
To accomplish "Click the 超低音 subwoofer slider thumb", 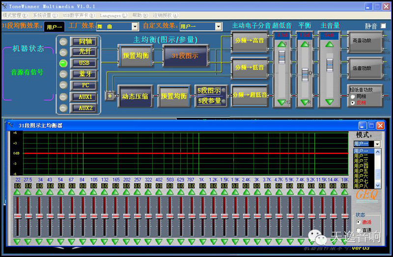I will click(x=281, y=57).
